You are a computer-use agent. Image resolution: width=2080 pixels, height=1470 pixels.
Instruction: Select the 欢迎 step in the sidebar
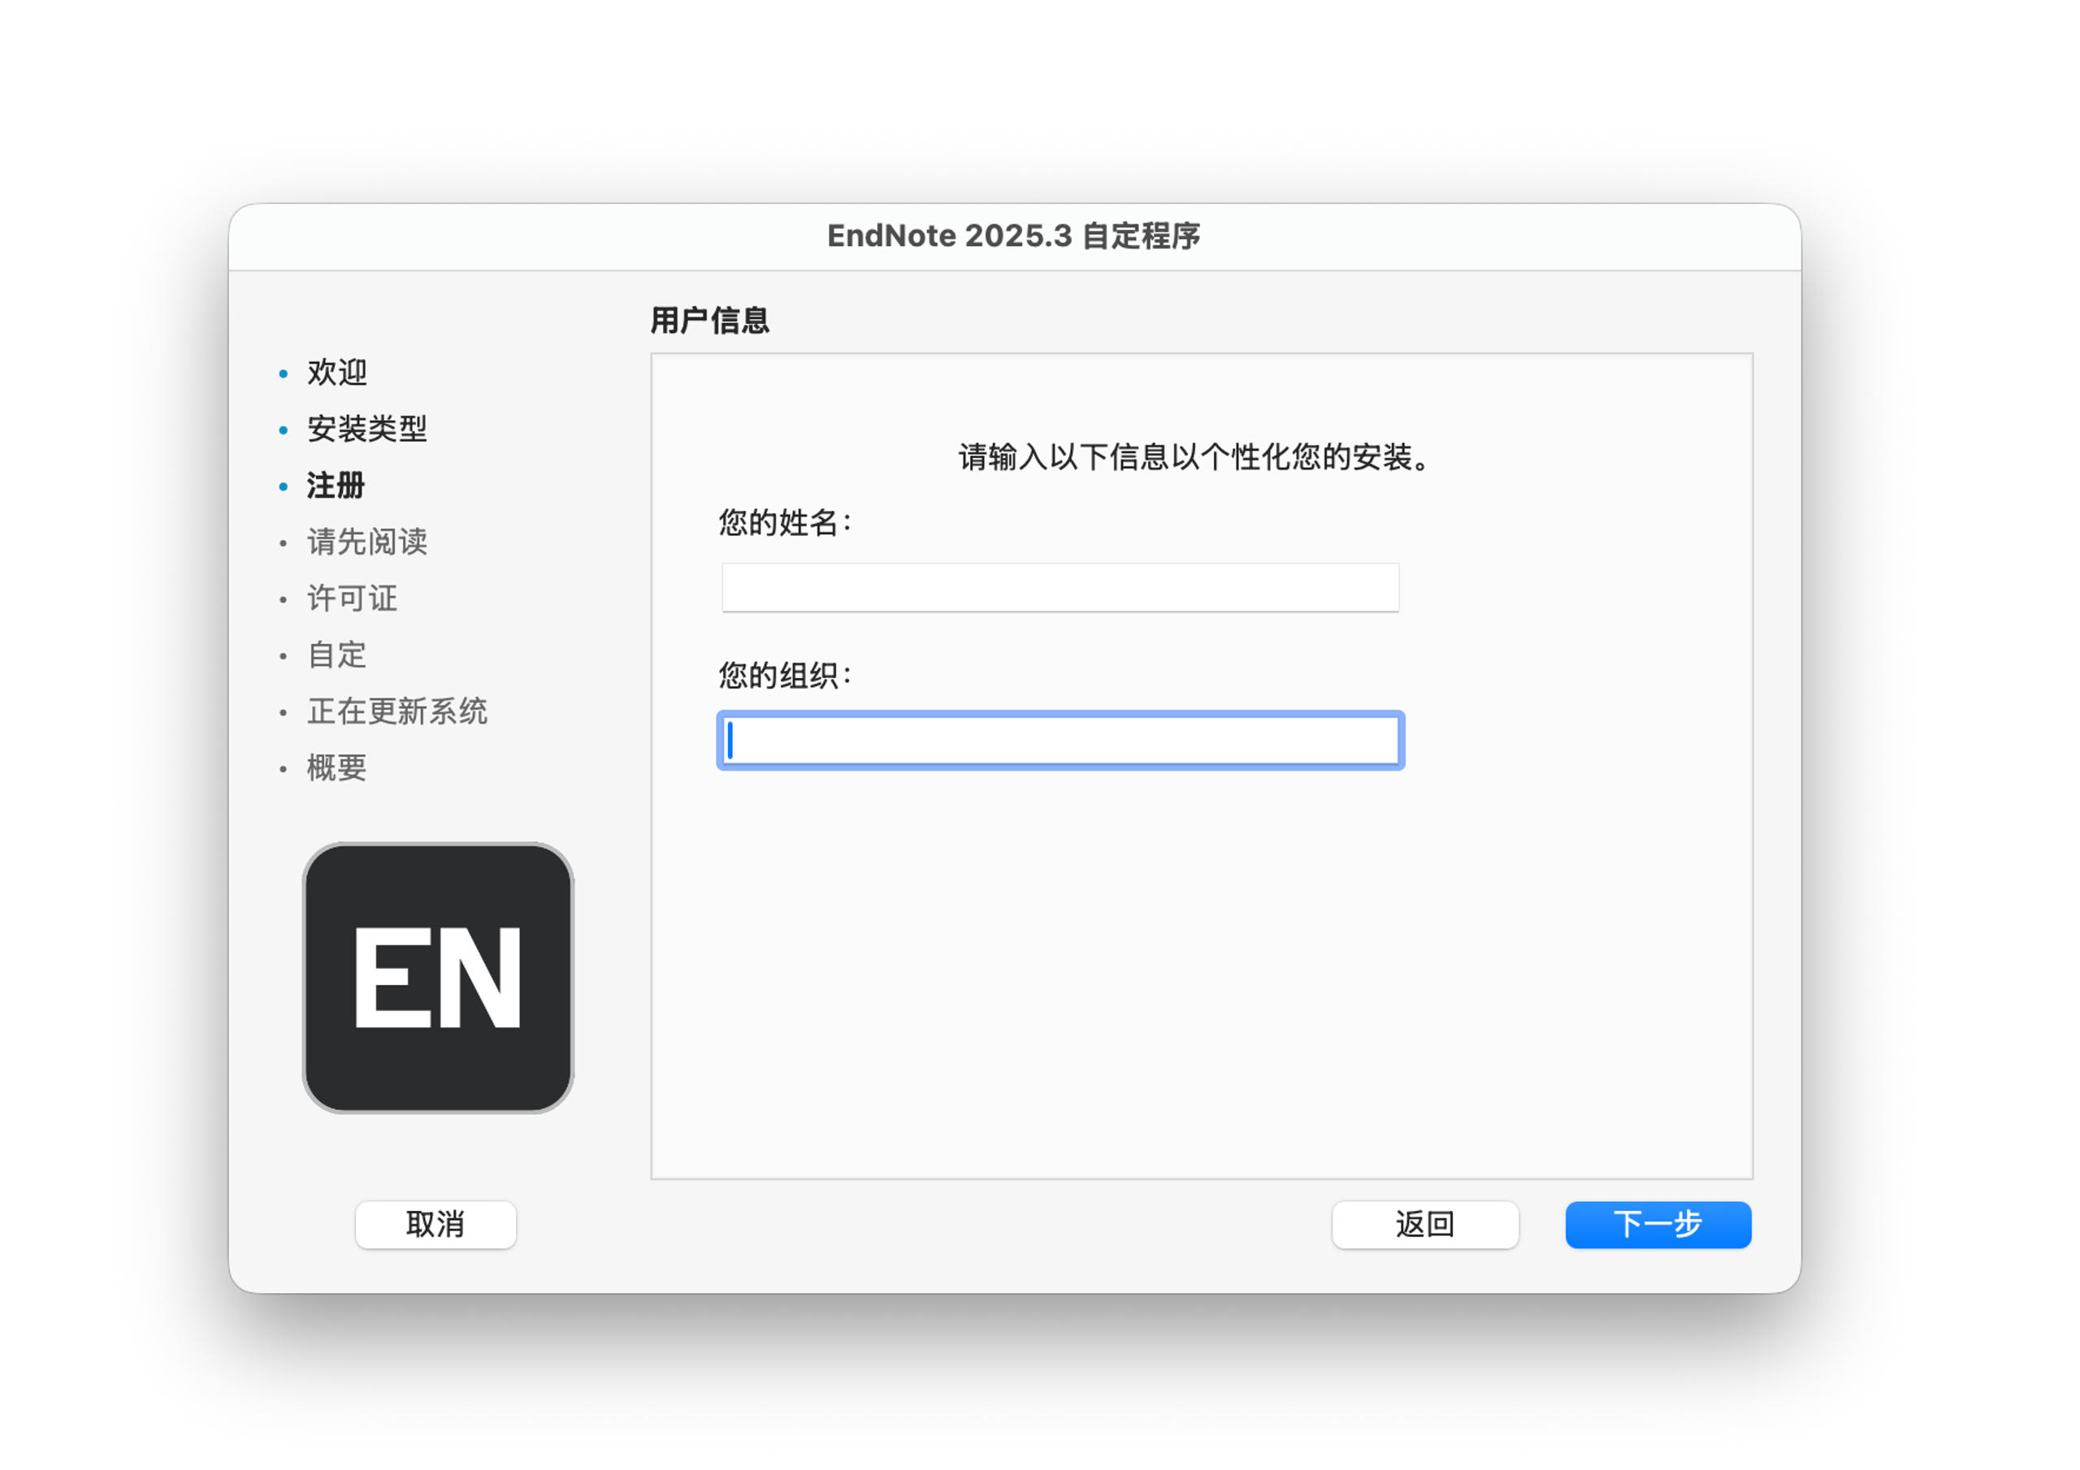point(336,372)
